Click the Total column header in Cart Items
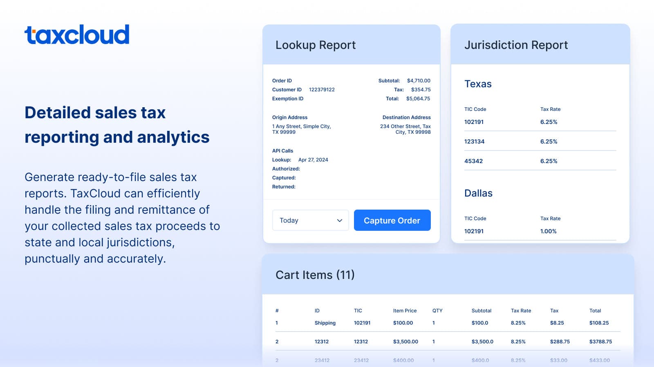Screen dimensions: 654x367 (x=595, y=311)
